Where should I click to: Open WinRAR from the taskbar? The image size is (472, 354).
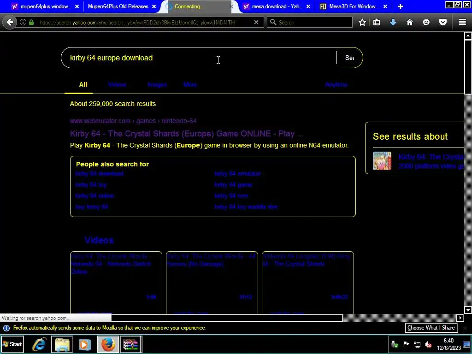(131, 344)
